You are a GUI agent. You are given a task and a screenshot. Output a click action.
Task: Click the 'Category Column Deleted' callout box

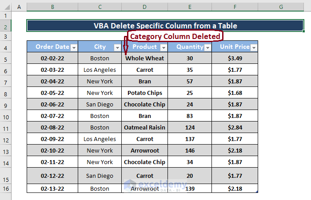(x=175, y=36)
